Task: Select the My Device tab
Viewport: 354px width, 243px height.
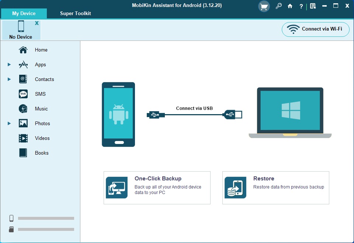Action: click(x=24, y=14)
